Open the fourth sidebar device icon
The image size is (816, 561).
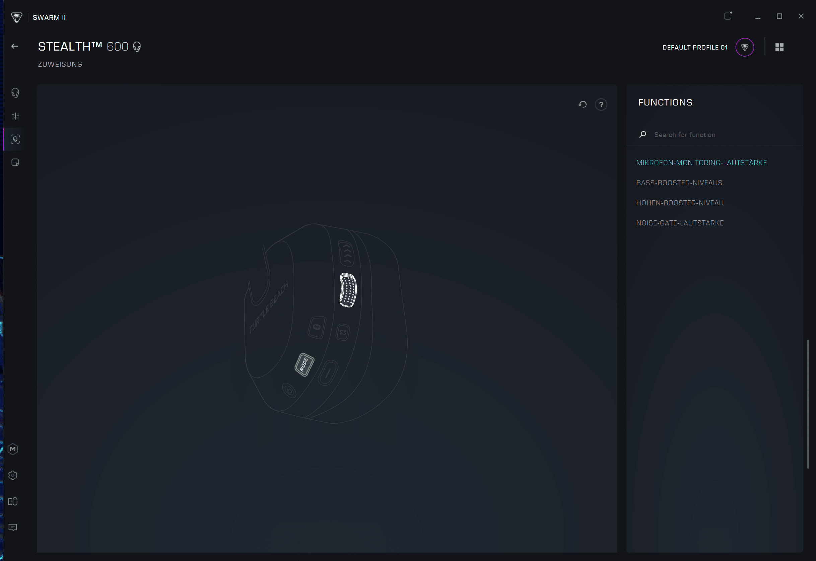pyautogui.click(x=15, y=162)
